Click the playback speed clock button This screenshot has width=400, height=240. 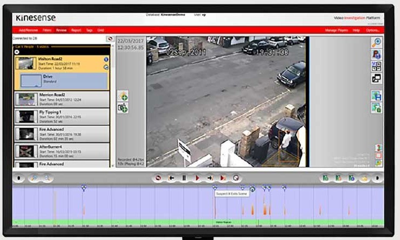coord(236,178)
